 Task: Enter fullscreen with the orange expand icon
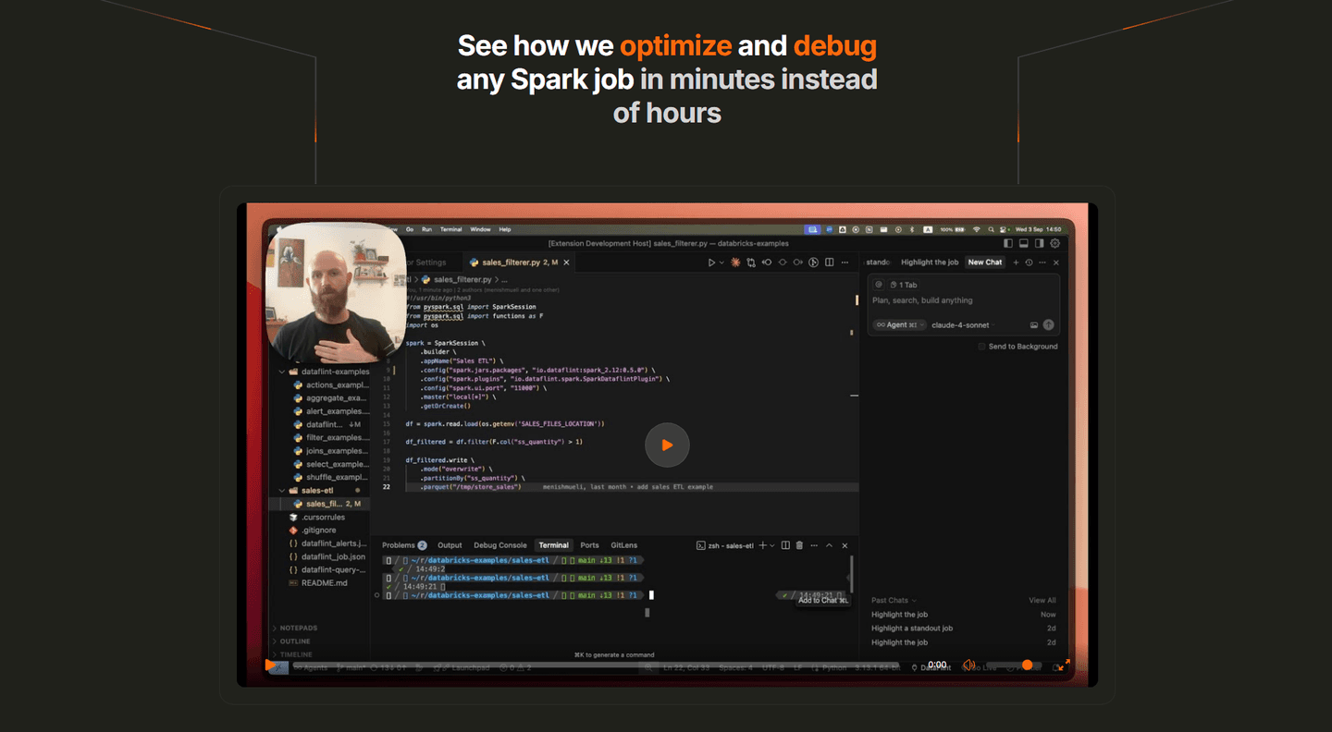[x=1062, y=665]
